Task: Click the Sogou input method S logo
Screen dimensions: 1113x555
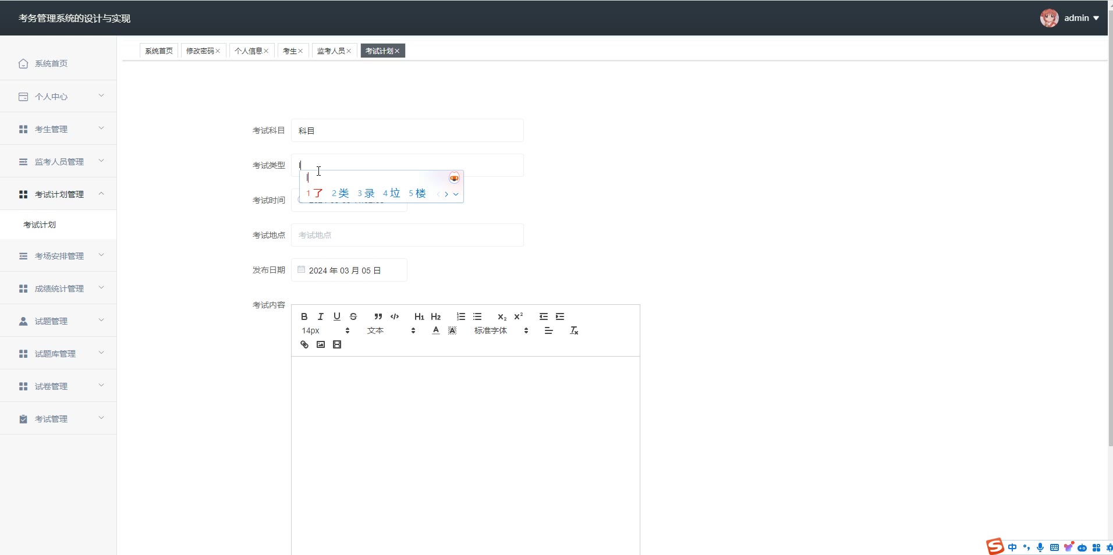Action: pyautogui.click(x=995, y=546)
